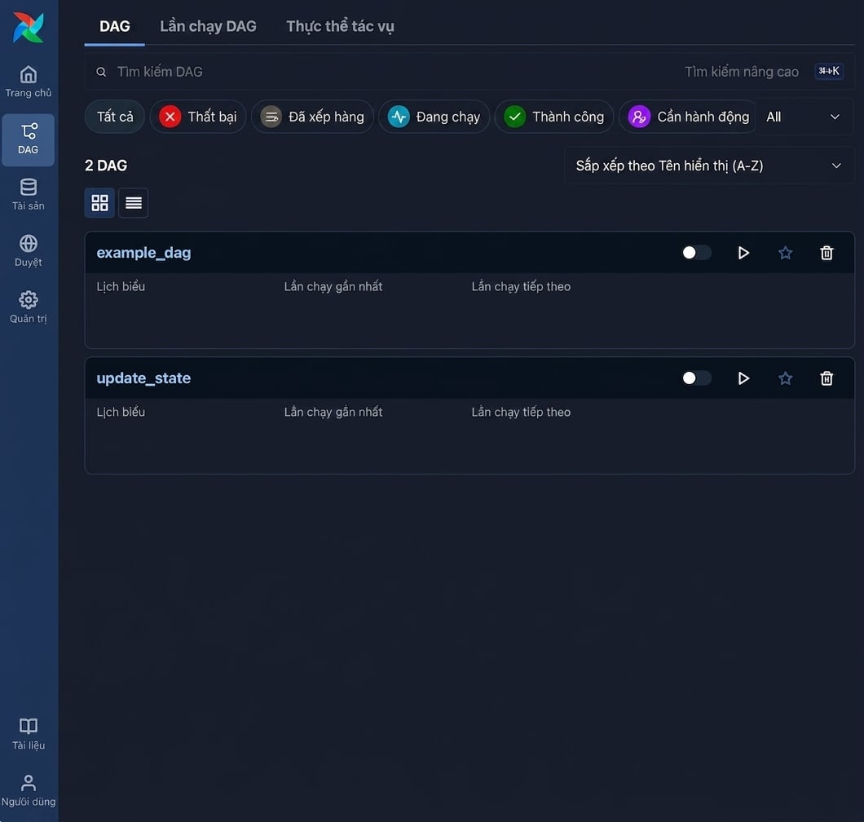Filter DAGs by Thất bại status
864x822 pixels.
click(198, 117)
